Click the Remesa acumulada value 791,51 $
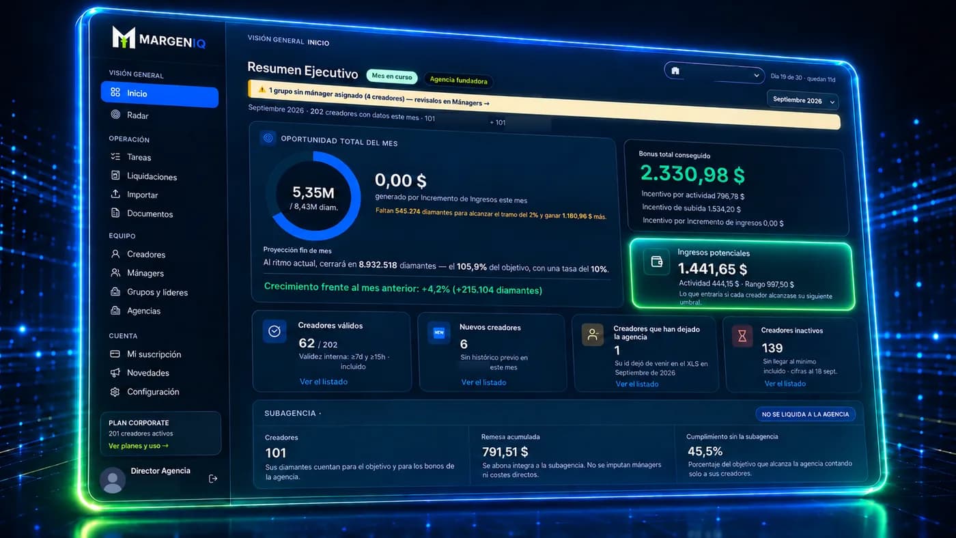This screenshot has width=956, height=538. (x=505, y=451)
